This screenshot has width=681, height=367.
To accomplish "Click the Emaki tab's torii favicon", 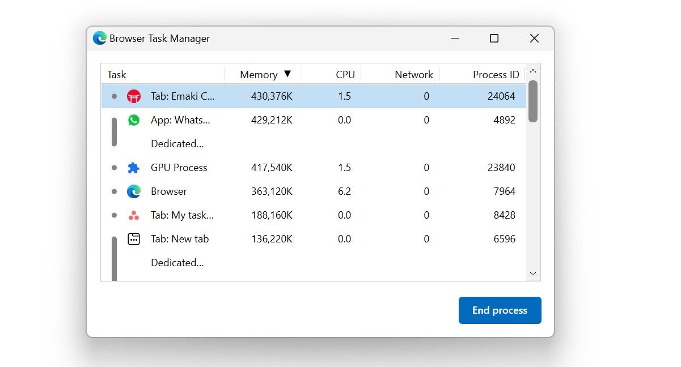I will tap(133, 96).
